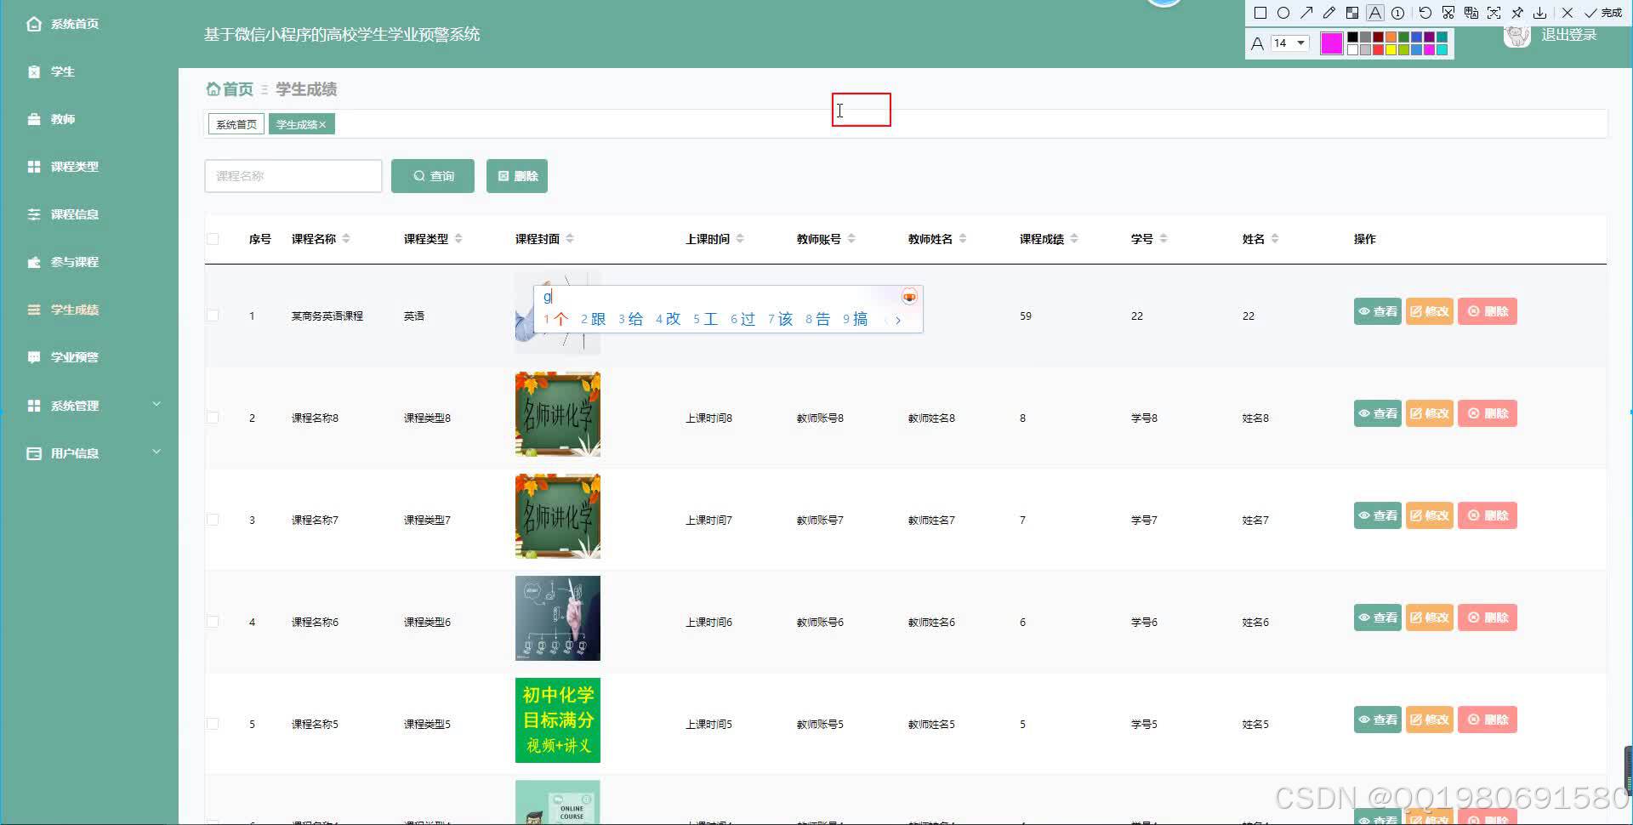This screenshot has height=825, width=1633.
Task: Finish the screenshot with 完成
Action: 1604,13
